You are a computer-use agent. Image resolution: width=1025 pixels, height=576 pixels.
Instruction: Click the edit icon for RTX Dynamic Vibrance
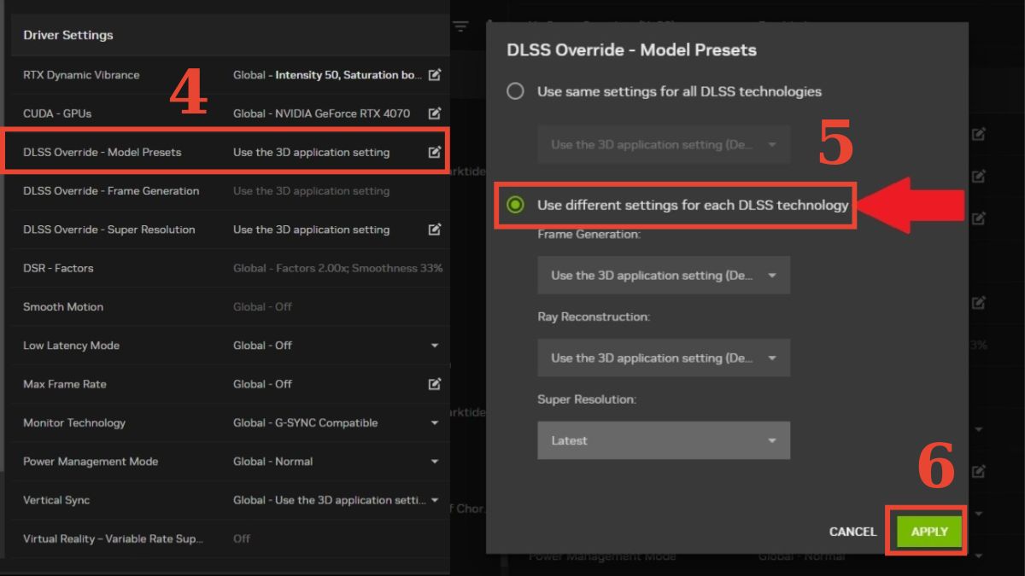[x=435, y=75]
